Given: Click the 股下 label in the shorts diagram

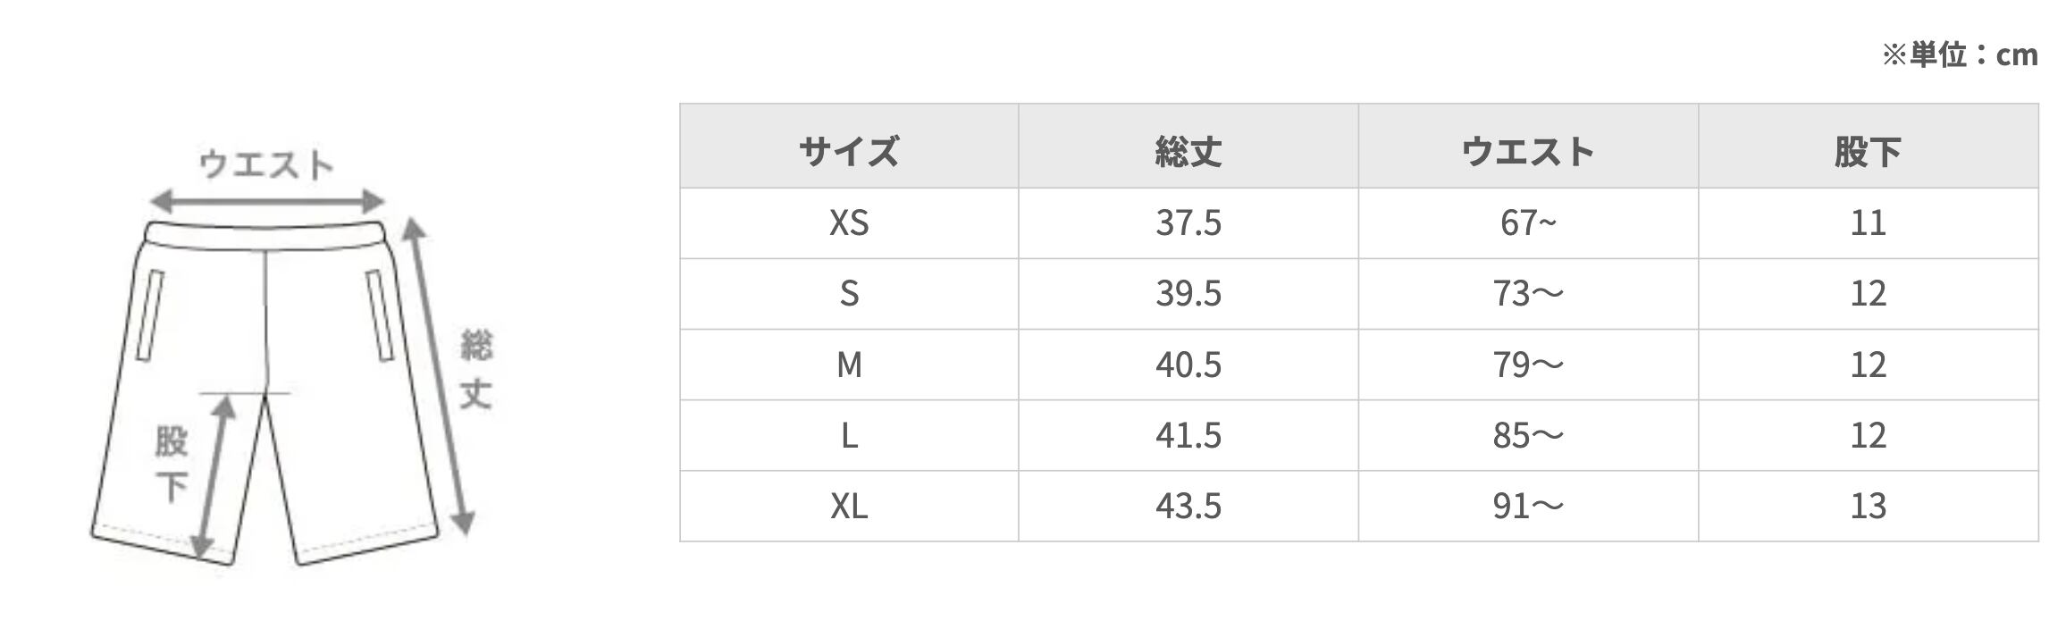Looking at the screenshot, I should coord(171,465).
